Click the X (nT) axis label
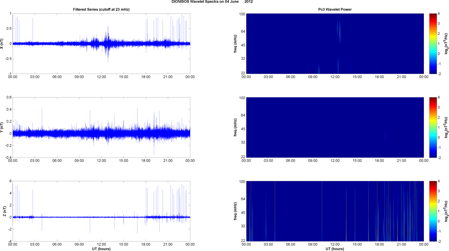The image size is (449, 251). tap(2, 43)
